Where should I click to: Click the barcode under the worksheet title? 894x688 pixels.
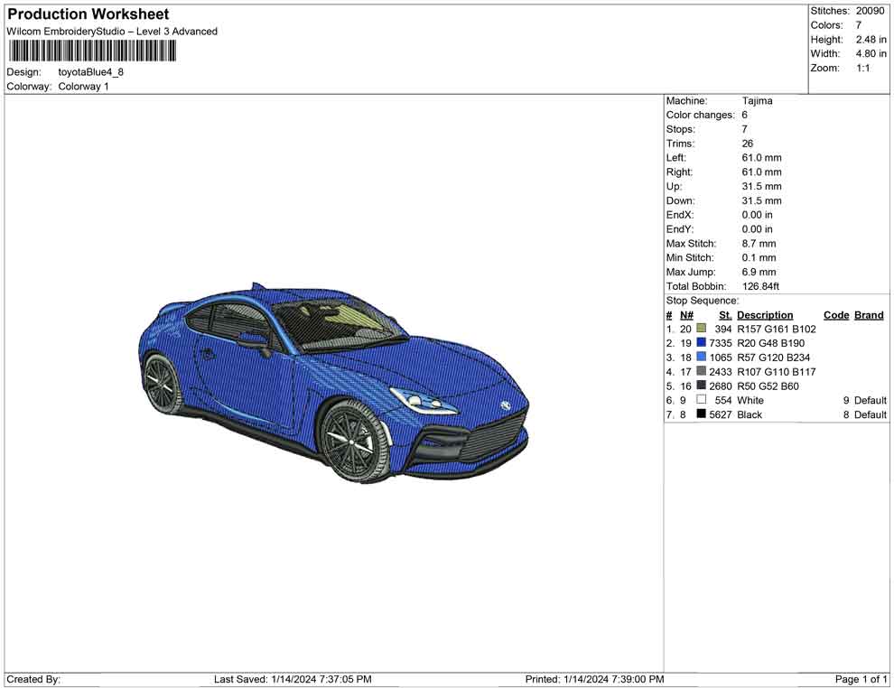(91, 51)
